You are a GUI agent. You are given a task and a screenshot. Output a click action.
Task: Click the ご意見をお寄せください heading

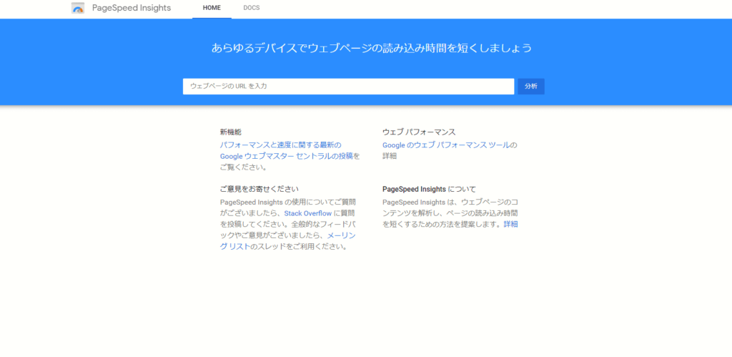pos(259,190)
